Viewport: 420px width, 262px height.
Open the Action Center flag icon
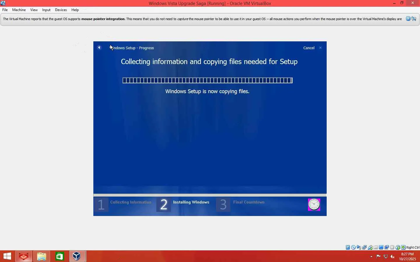pos(379,256)
